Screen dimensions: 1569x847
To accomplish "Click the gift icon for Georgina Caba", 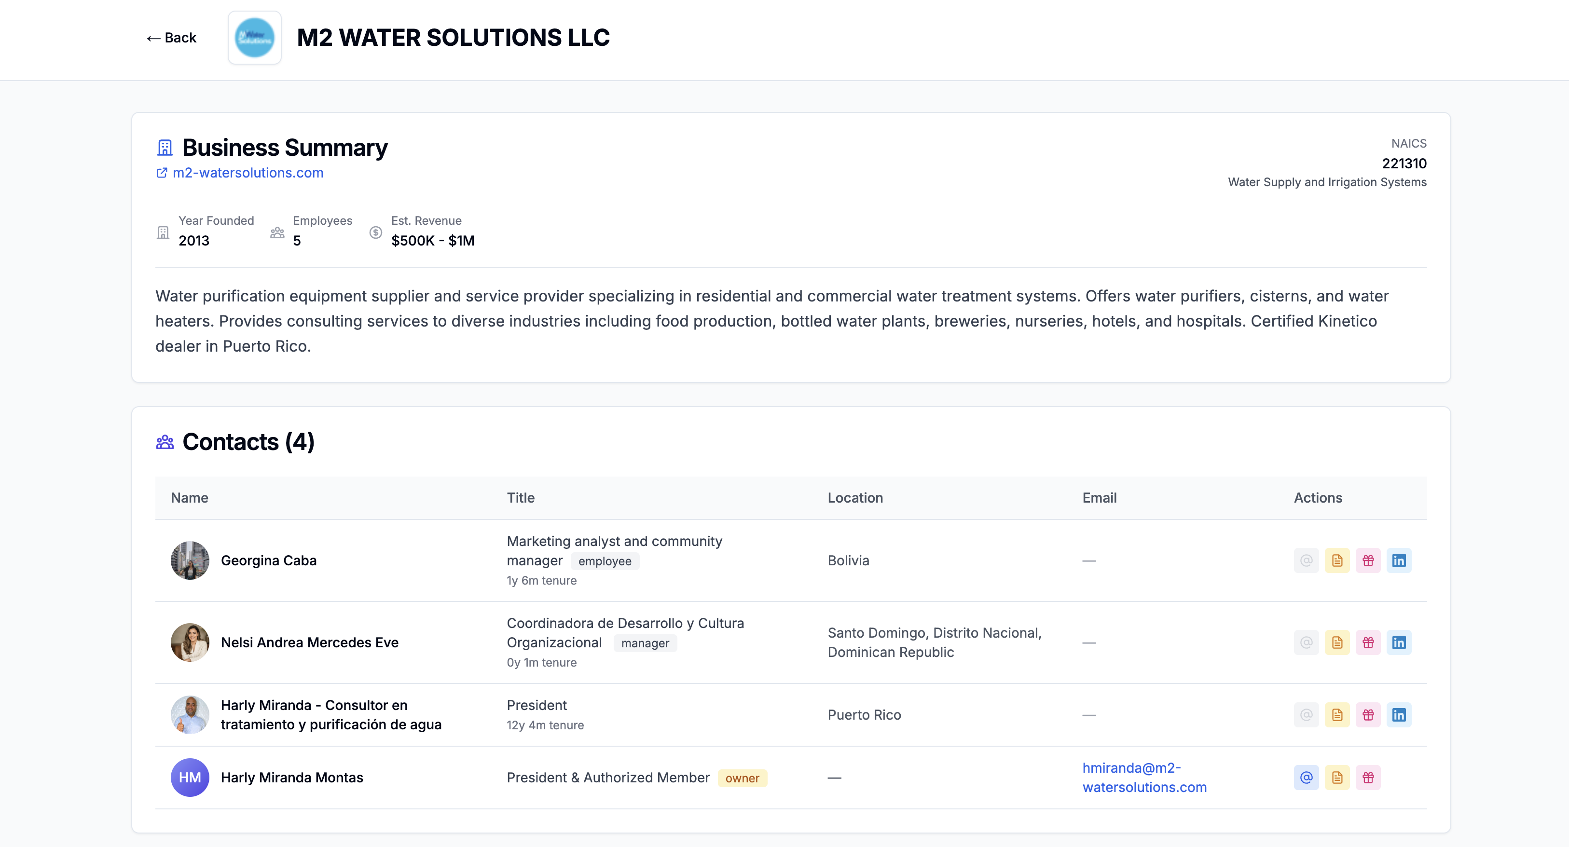I will pos(1368,560).
